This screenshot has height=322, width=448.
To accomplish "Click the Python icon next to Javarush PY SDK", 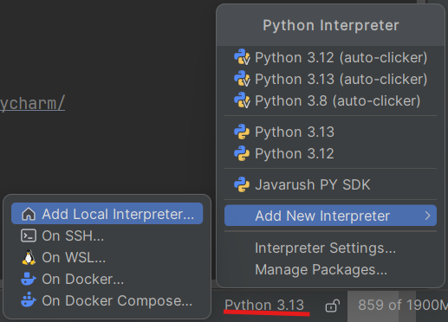I will (242, 184).
